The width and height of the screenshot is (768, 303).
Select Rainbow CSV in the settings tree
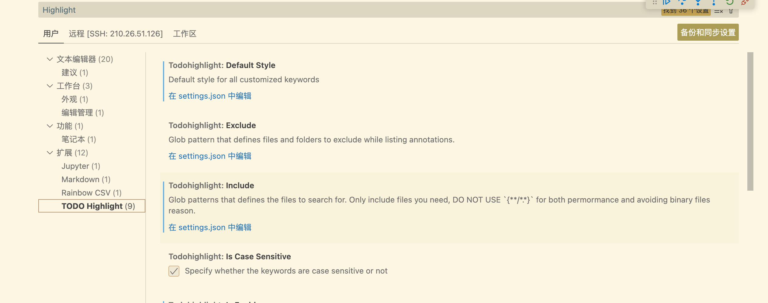[x=92, y=193]
